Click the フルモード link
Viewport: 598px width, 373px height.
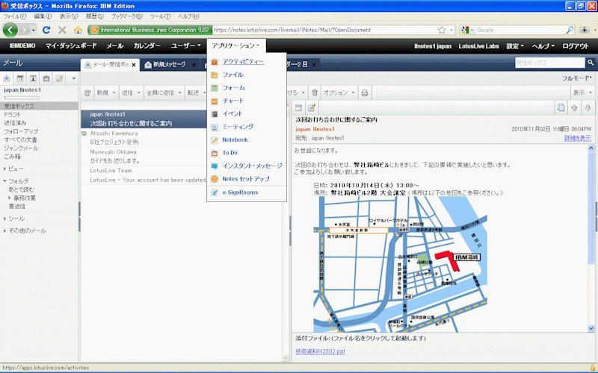[576, 78]
